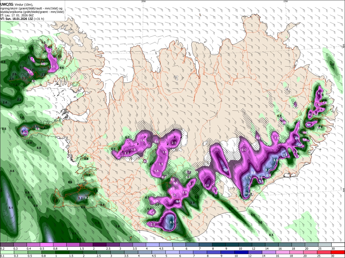
Task: Click the 2.9 rain value on the map
Action: point(192,203)
